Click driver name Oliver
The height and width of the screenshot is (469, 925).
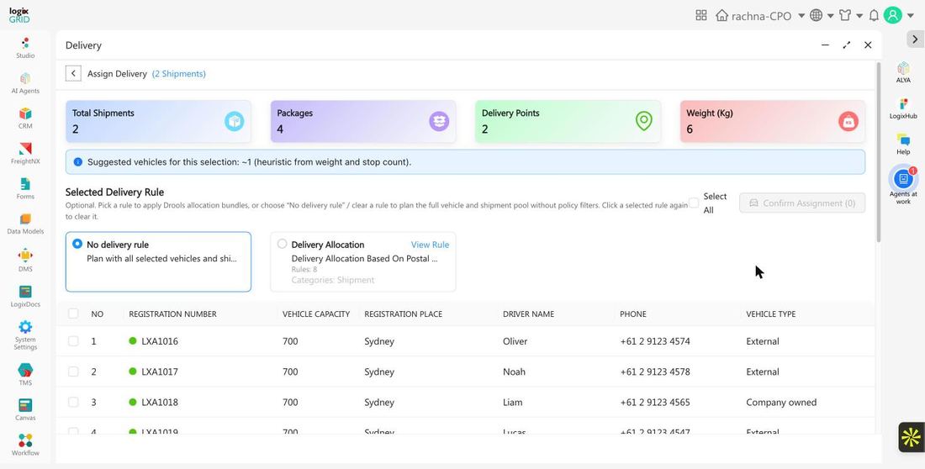515,341
